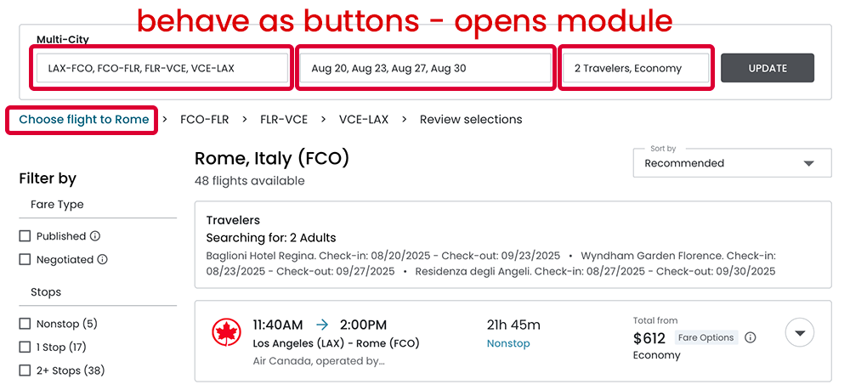Open the Sort by Recommended dropdown
The width and height of the screenshot is (850, 390).
coord(732,162)
